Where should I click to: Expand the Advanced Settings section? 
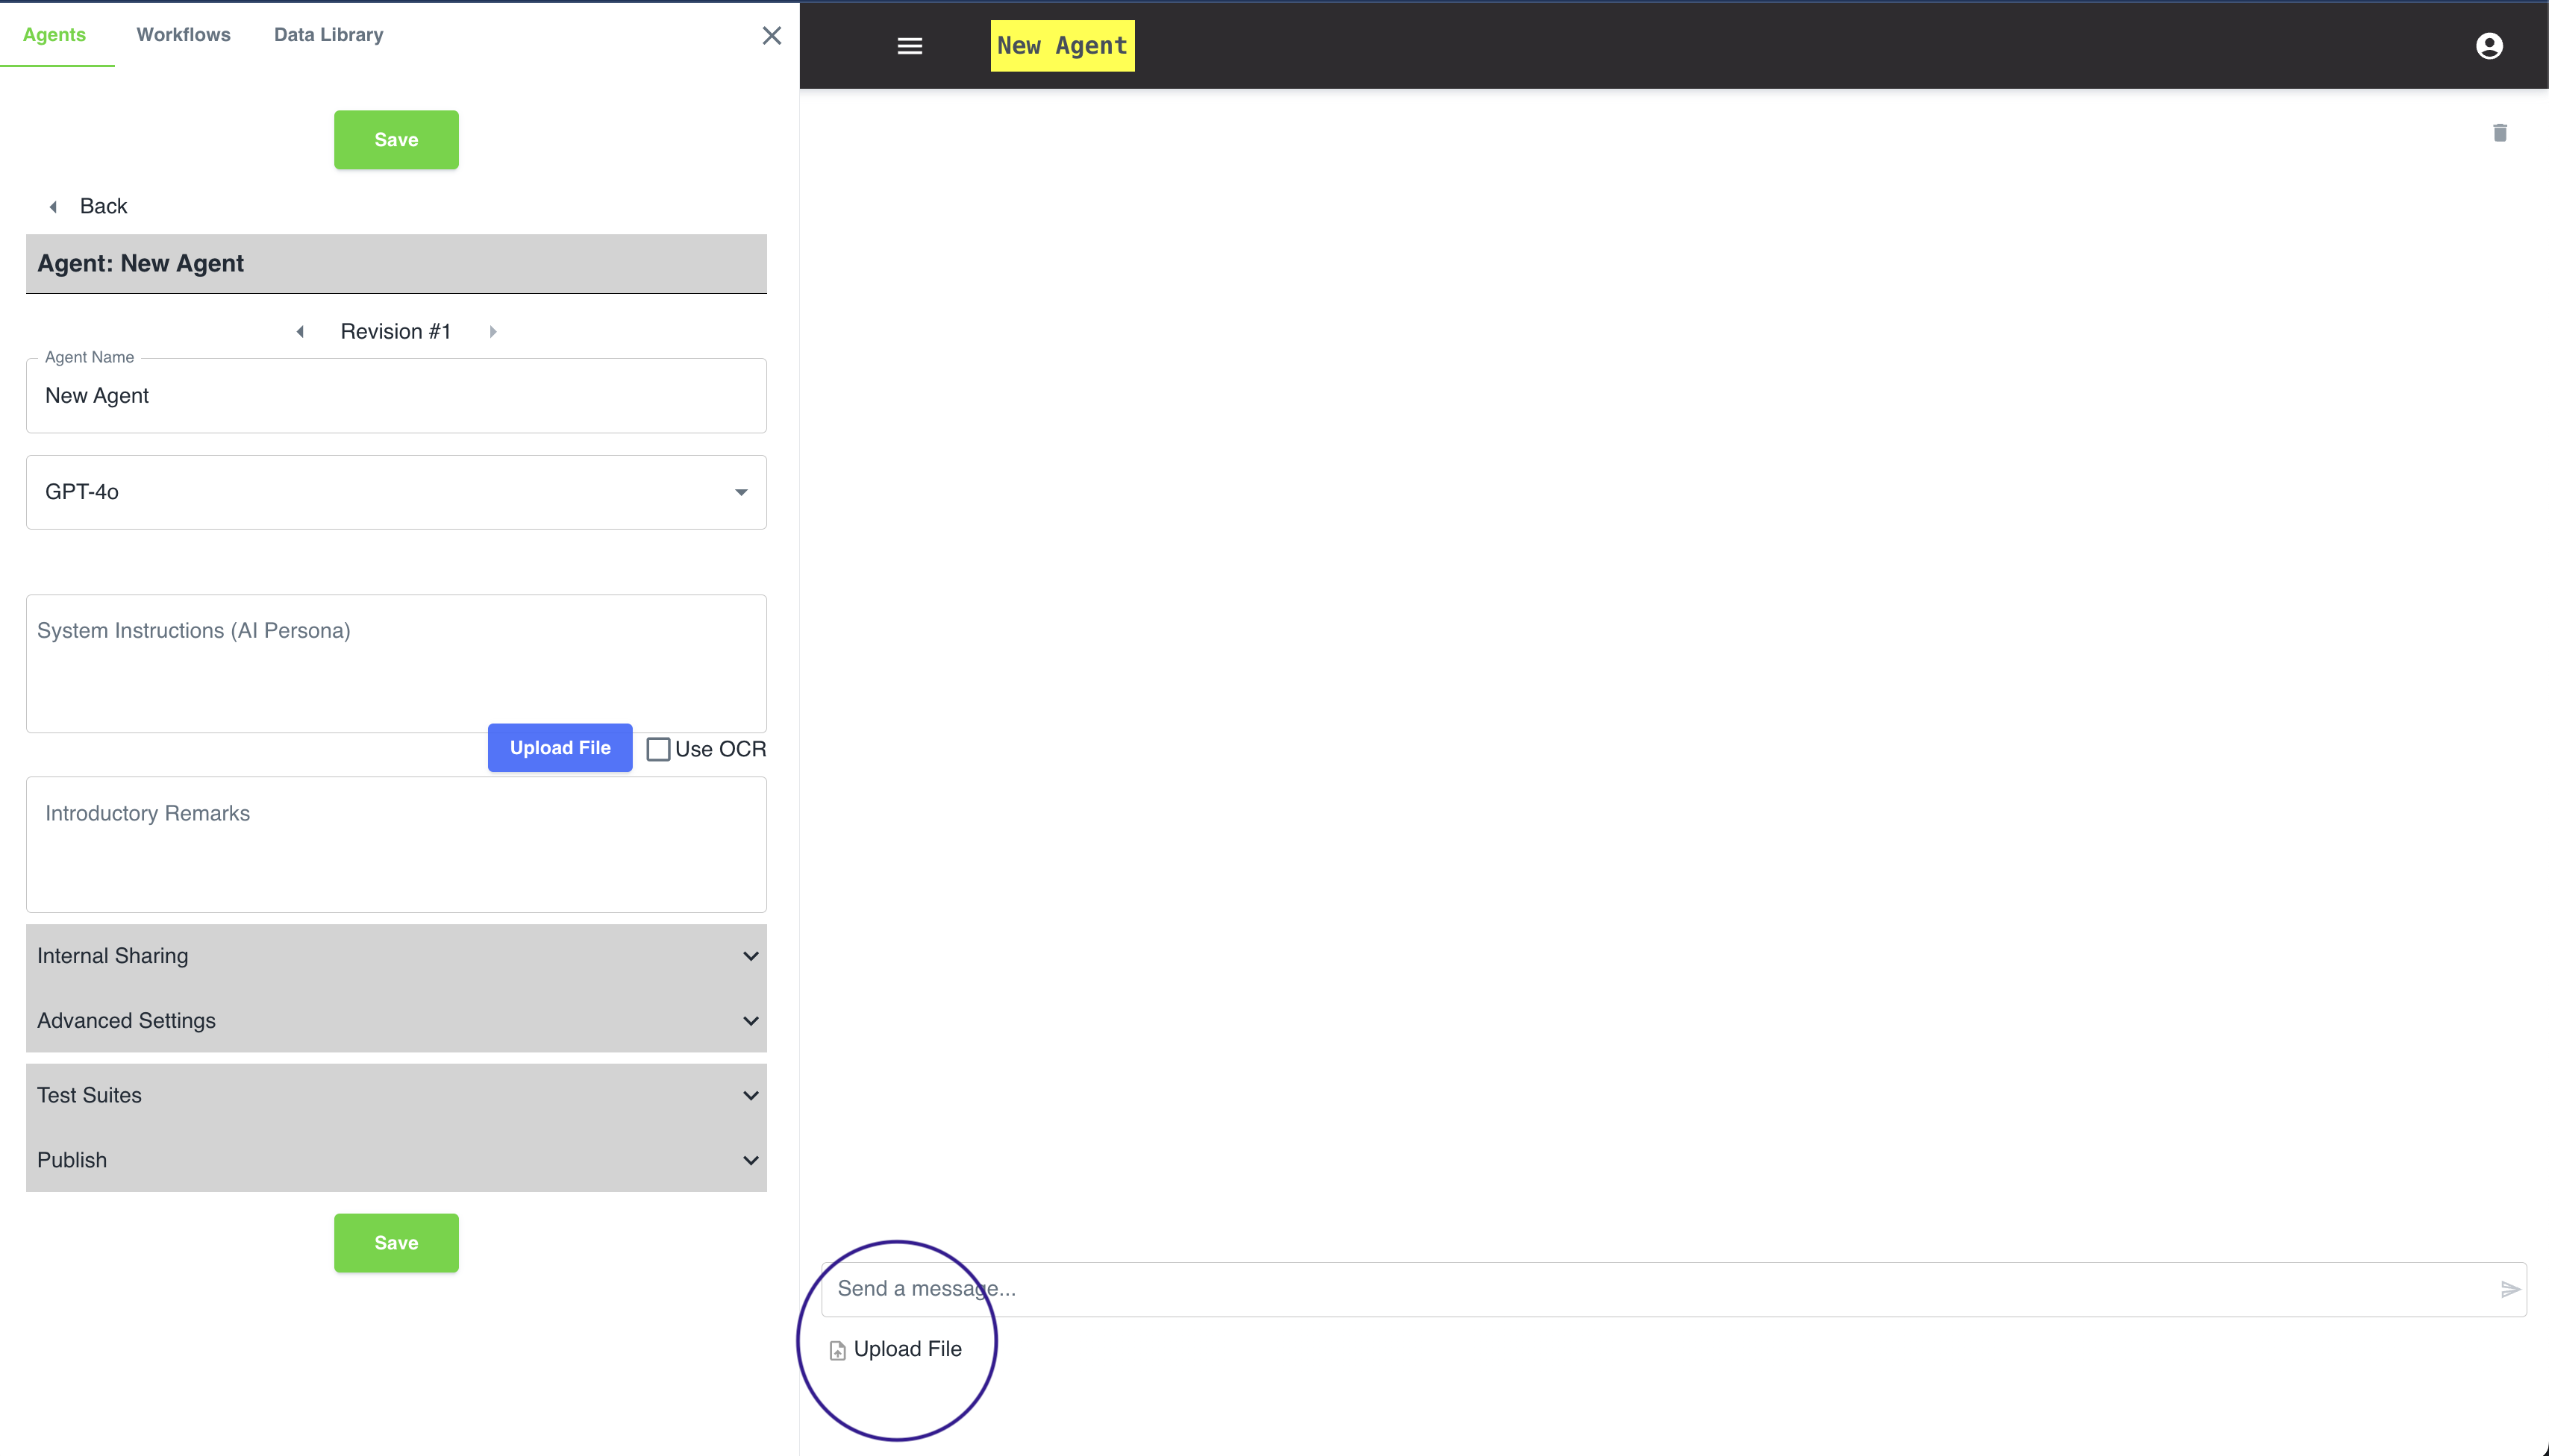(396, 1021)
